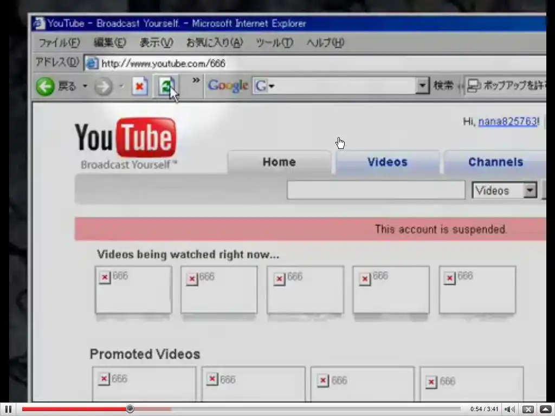
Task: Expand the toolbar chevron overflow
Action: coord(196,80)
